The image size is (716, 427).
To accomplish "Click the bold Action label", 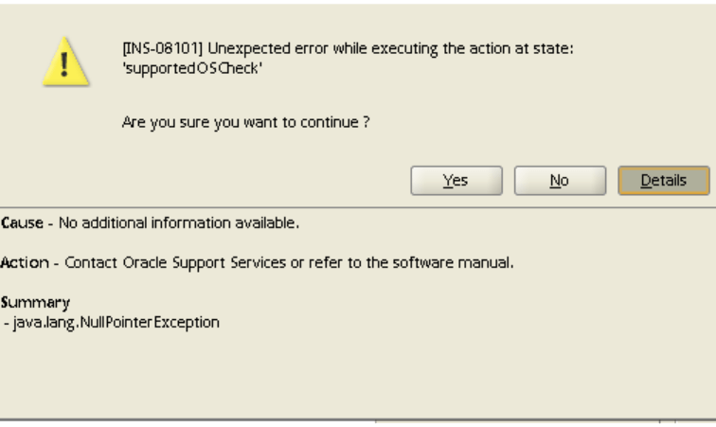I will point(21,262).
